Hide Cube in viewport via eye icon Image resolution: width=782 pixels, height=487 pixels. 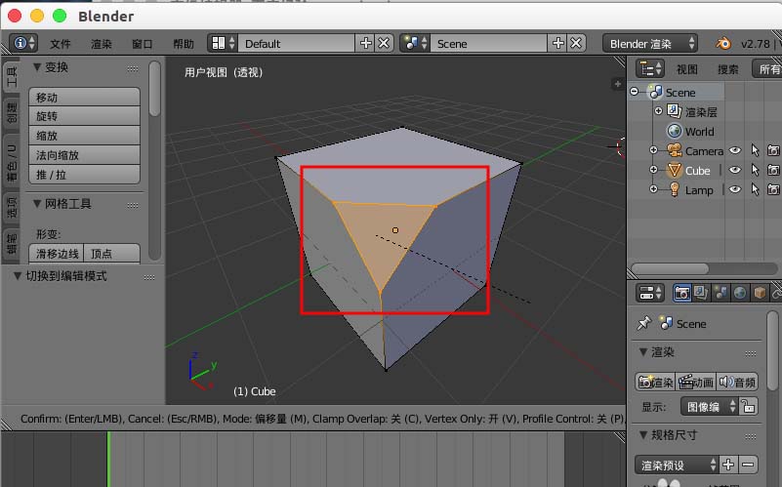point(734,170)
